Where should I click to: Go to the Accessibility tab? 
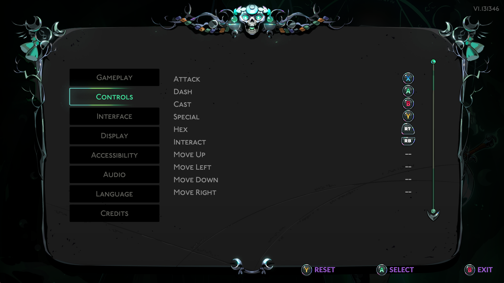115,155
